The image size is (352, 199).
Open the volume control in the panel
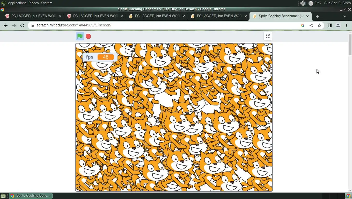[303, 3]
